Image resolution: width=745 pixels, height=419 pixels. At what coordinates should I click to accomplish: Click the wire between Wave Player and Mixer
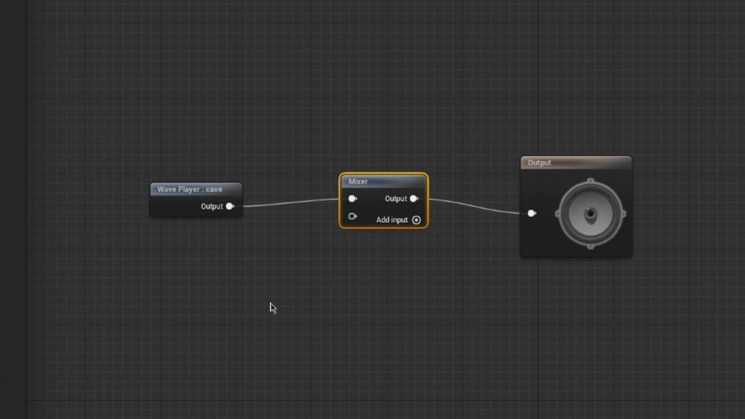(x=292, y=204)
